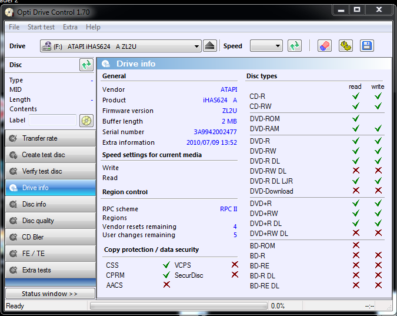The image size is (397, 316).
Task: Click the BD-ROM read cross mark
Action: coord(356,245)
